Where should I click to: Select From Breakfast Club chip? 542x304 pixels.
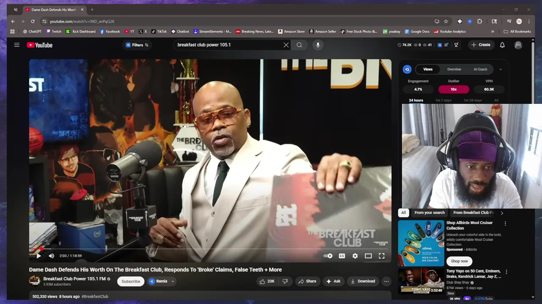click(x=473, y=213)
